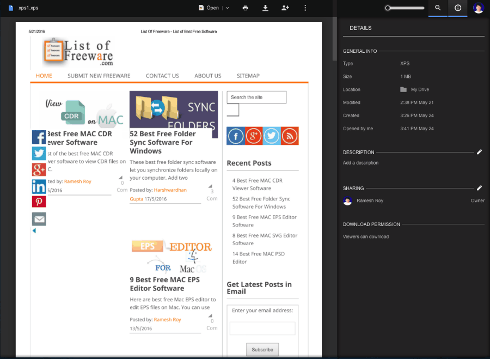Adjust the zoom slider in the top bar
Image resolution: width=490 pixels, height=359 pixels.
click(405, 8)
